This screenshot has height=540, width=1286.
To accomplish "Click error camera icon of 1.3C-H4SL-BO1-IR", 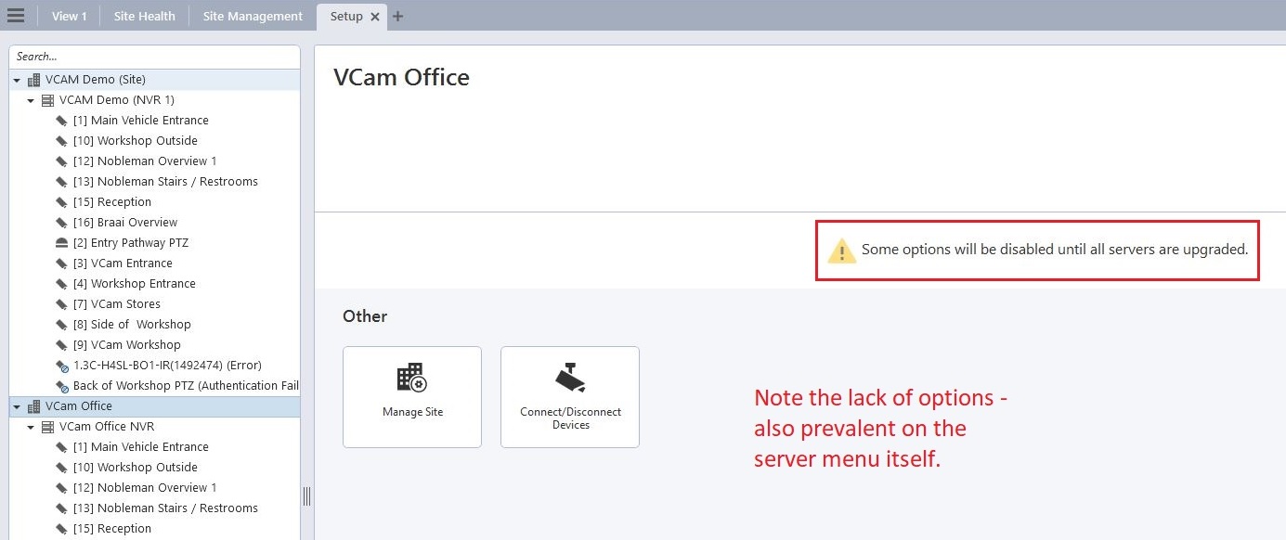I will 62,366.
